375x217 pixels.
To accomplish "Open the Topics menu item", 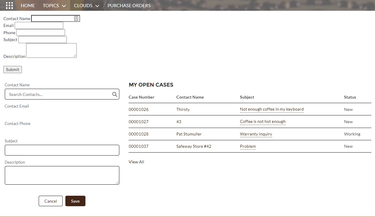I will (51, 5).
